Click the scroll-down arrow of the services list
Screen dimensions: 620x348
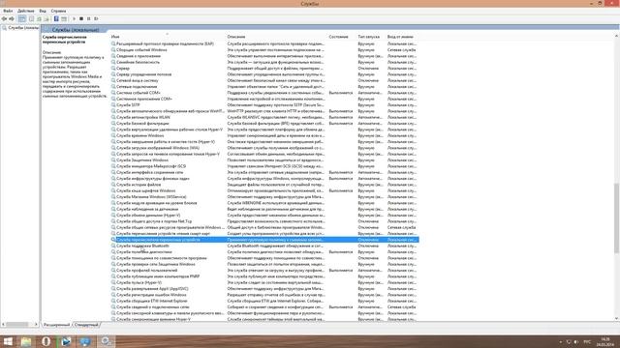[616, 318]
